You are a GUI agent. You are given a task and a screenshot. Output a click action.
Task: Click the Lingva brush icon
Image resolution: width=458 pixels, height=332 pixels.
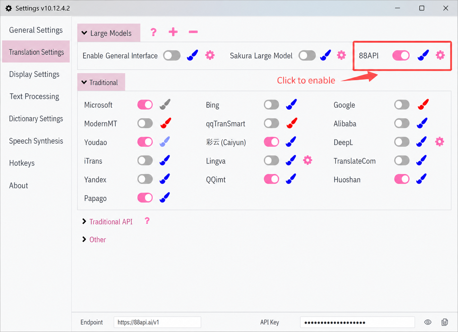pyautogui.click(x=291, y=160)
